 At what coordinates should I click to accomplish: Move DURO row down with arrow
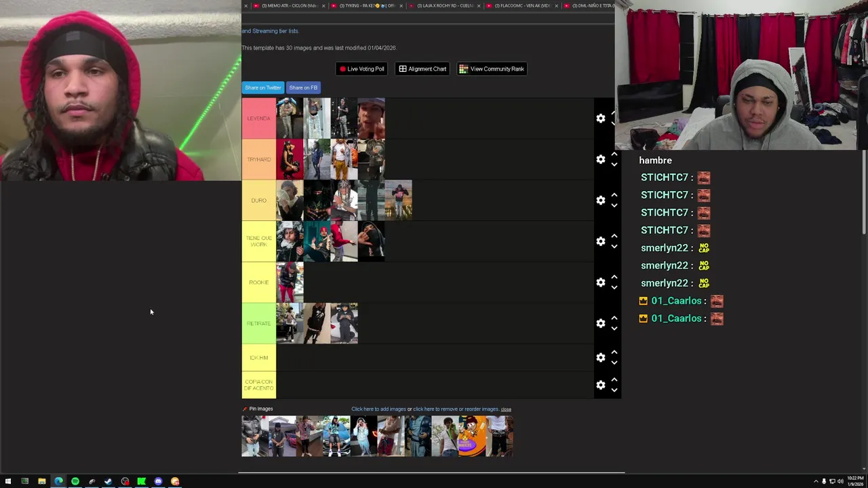(x=614, y=205)
